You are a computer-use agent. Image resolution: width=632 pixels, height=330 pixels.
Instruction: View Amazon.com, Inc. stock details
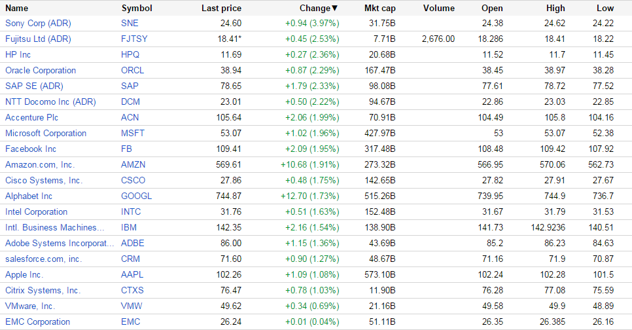[40, 164]
